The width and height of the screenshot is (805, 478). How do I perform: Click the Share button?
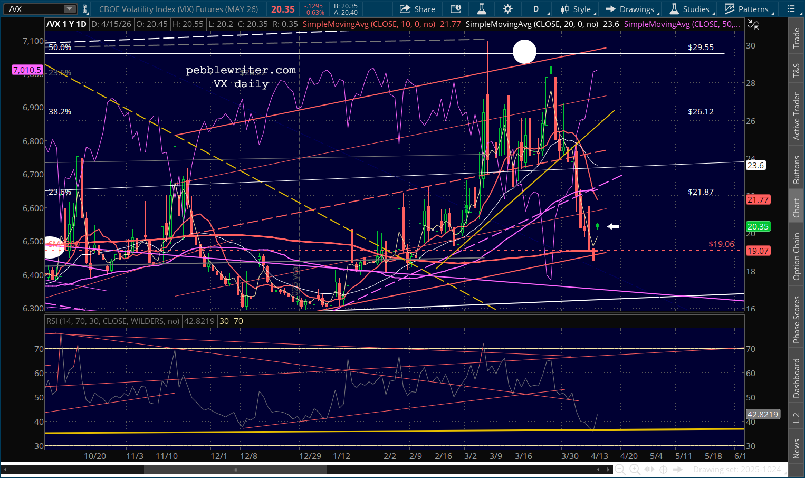coord(417,9)
